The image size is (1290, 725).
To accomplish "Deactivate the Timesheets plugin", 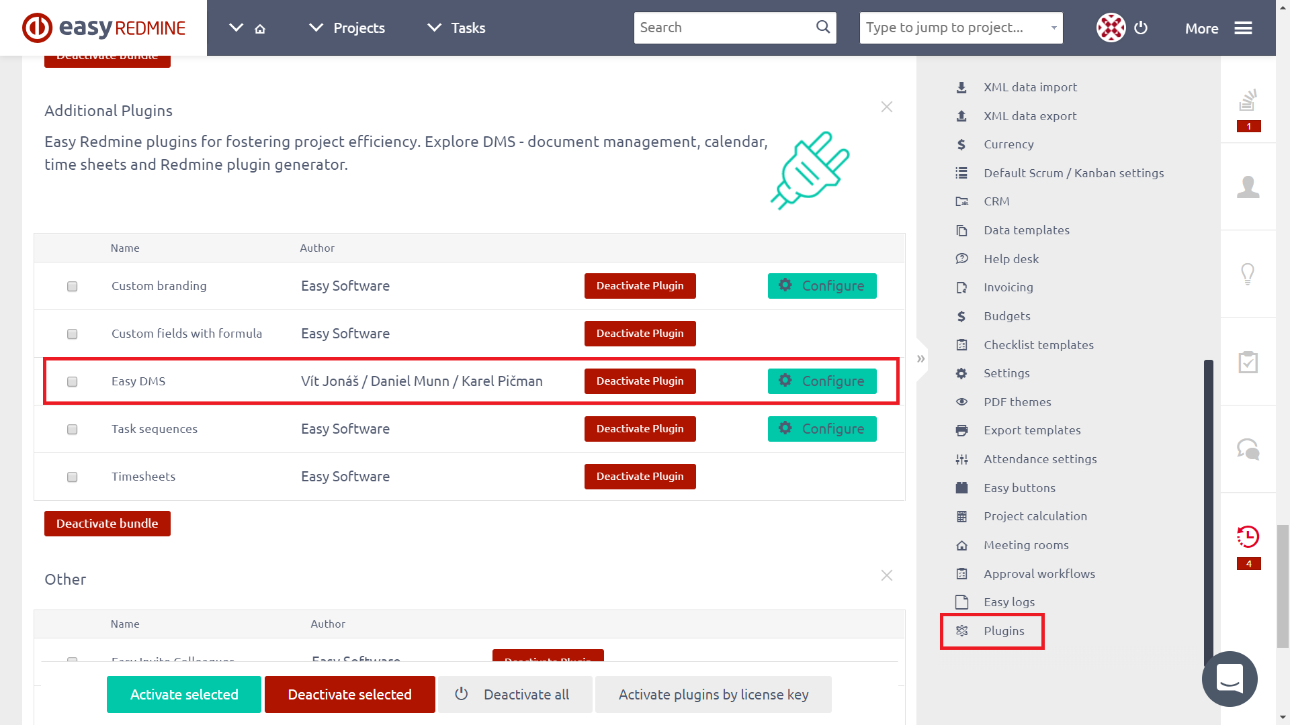I will [640, 477].
